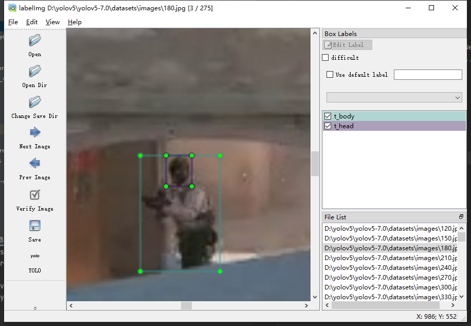Float the File List panel
The image size is (471, 326).
point(461,216)
